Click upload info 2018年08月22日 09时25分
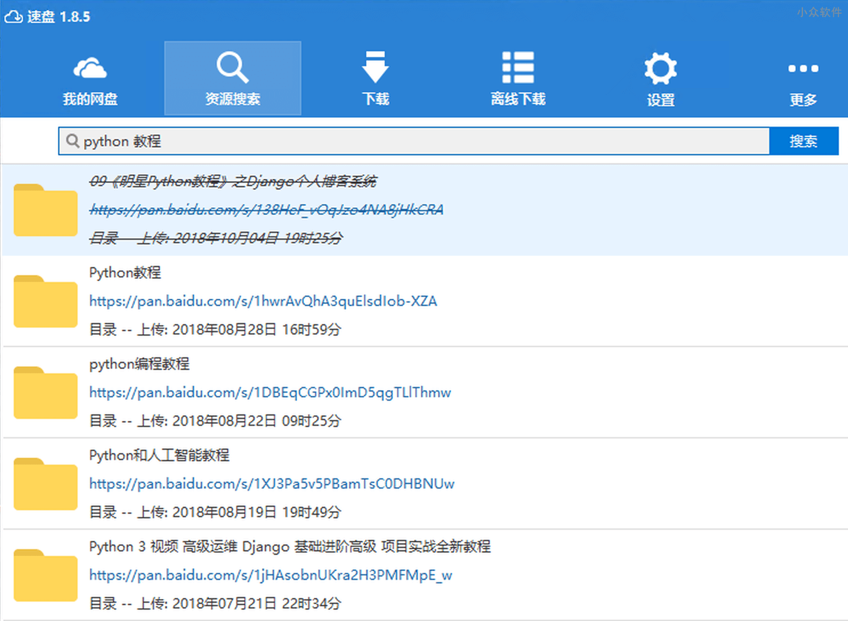 pos(216,421)
